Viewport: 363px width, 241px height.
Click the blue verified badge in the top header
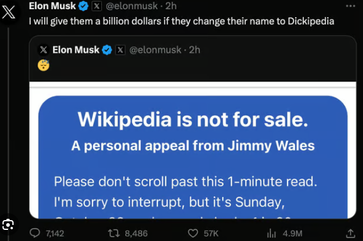pos(83,6)
